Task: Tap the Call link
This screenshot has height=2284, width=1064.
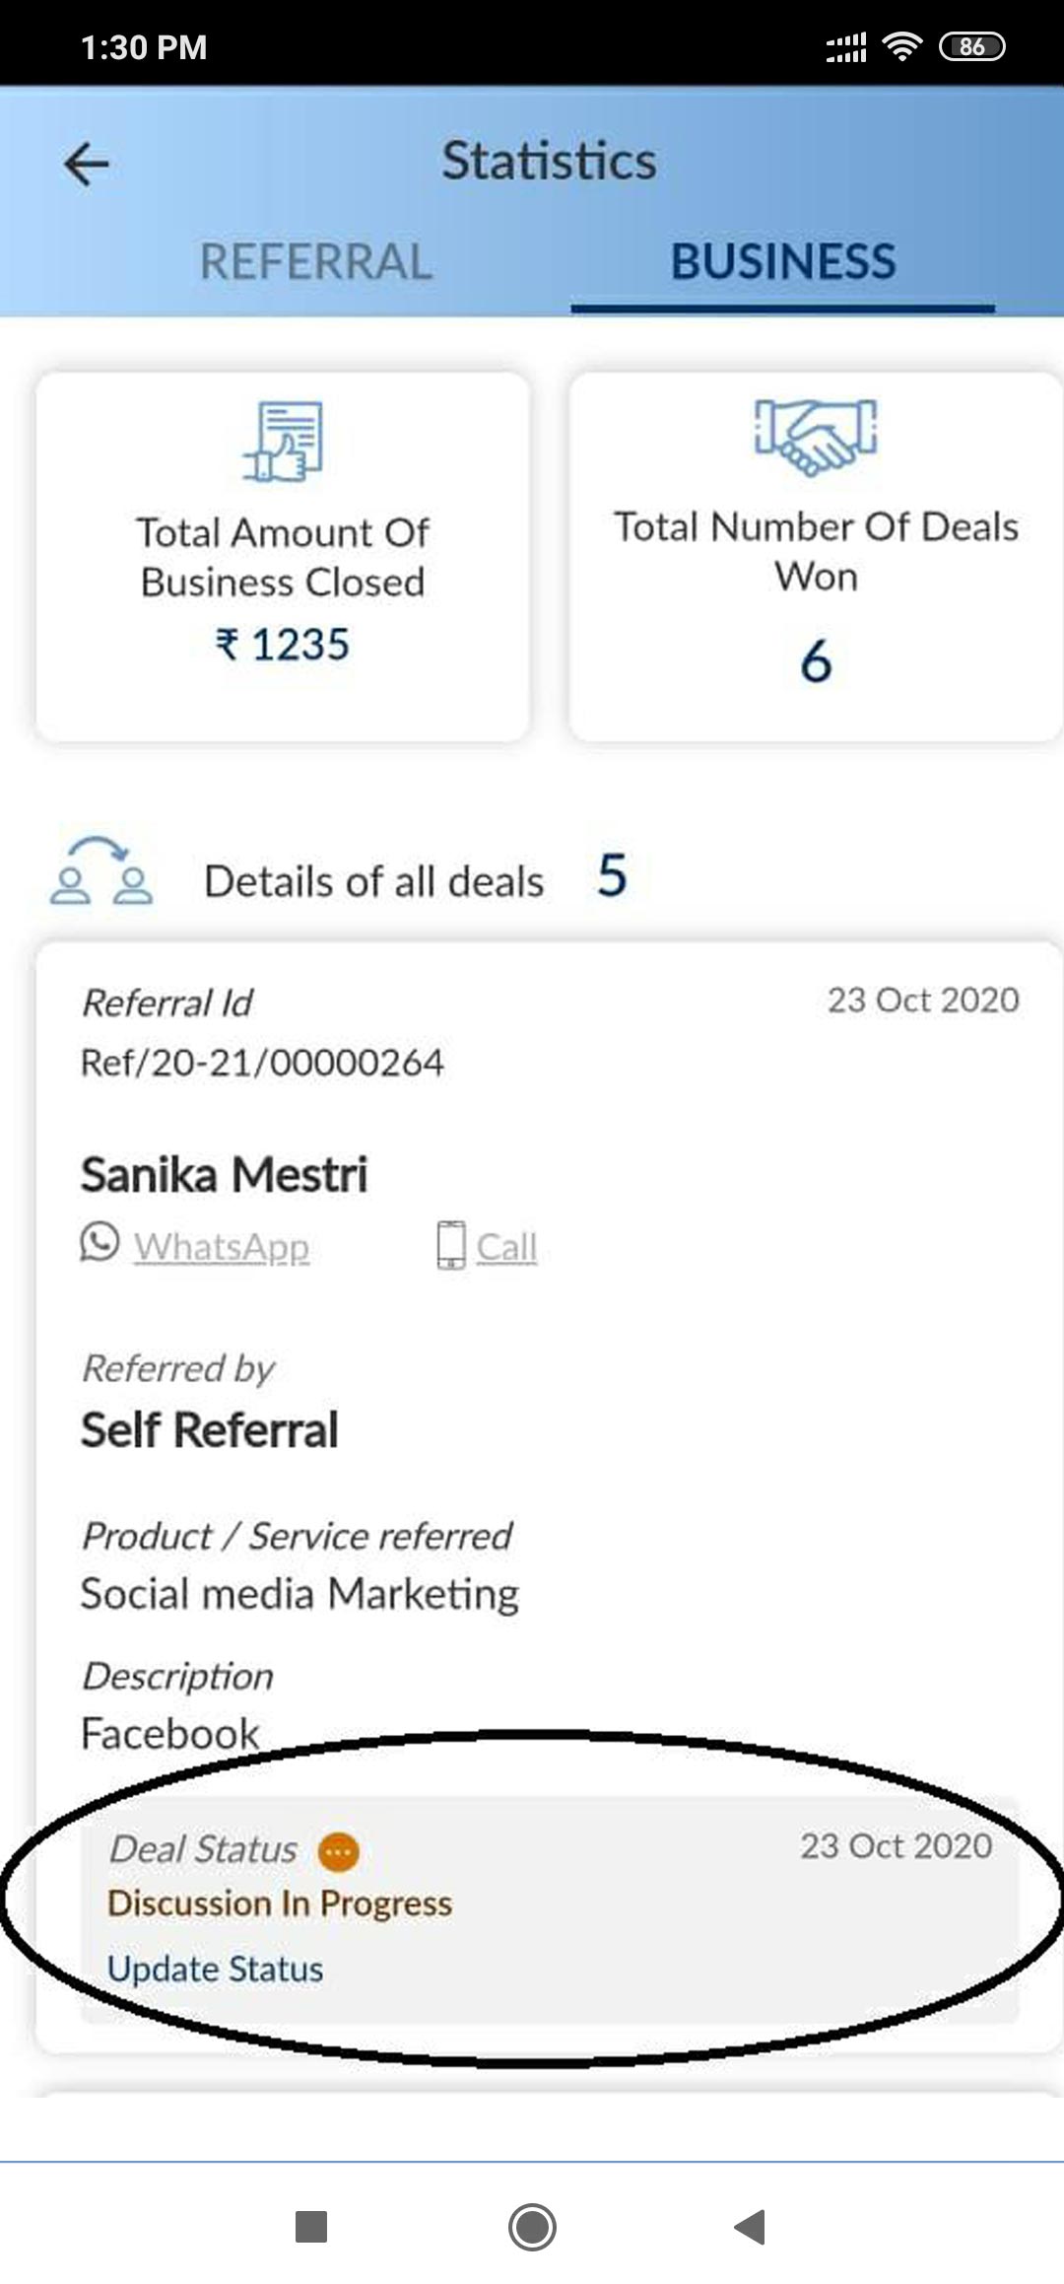Action: point(506,1247)
